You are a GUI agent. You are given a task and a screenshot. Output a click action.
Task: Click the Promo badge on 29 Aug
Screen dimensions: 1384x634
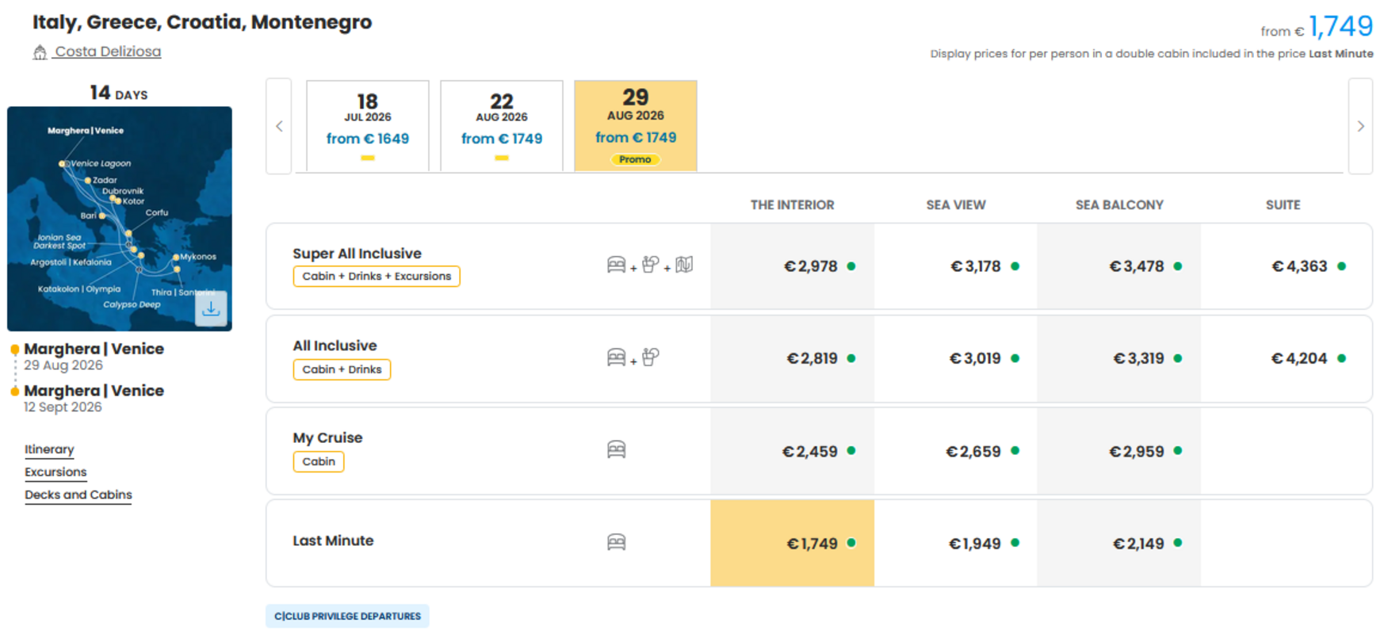tap(635, 159)
